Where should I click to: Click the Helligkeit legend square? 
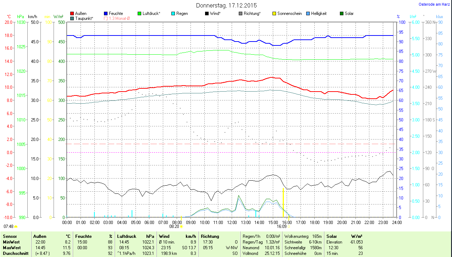pos(308,13)
